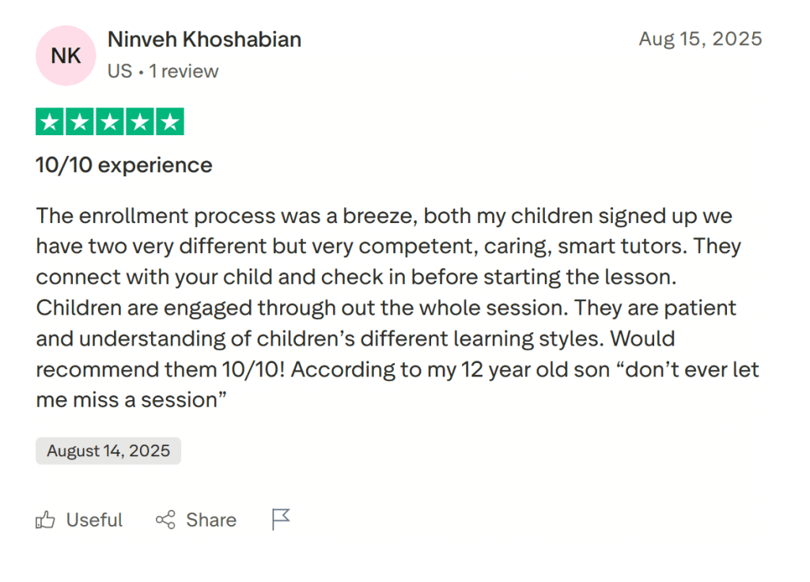810x582 pixels.
Task: Click the 10/10 experience review title
Action: tap(123, 165)
